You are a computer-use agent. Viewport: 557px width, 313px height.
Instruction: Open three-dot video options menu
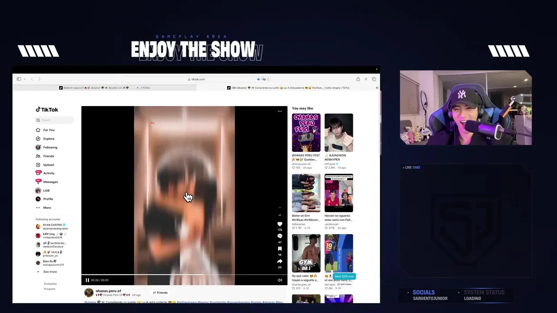pyautogui.click(x=280, y=111)
